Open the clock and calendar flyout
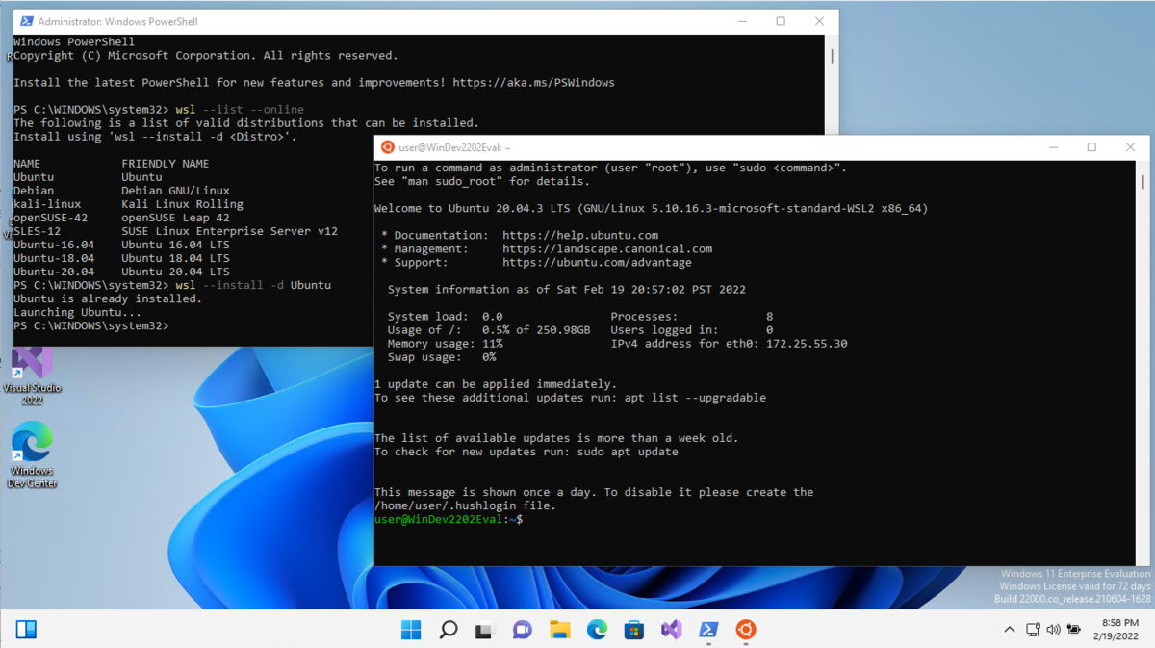Screen dimensions: 1155x648 (1115, 630)
